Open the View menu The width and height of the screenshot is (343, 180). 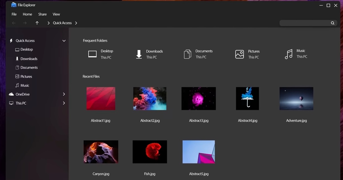[x=56, y=14]
